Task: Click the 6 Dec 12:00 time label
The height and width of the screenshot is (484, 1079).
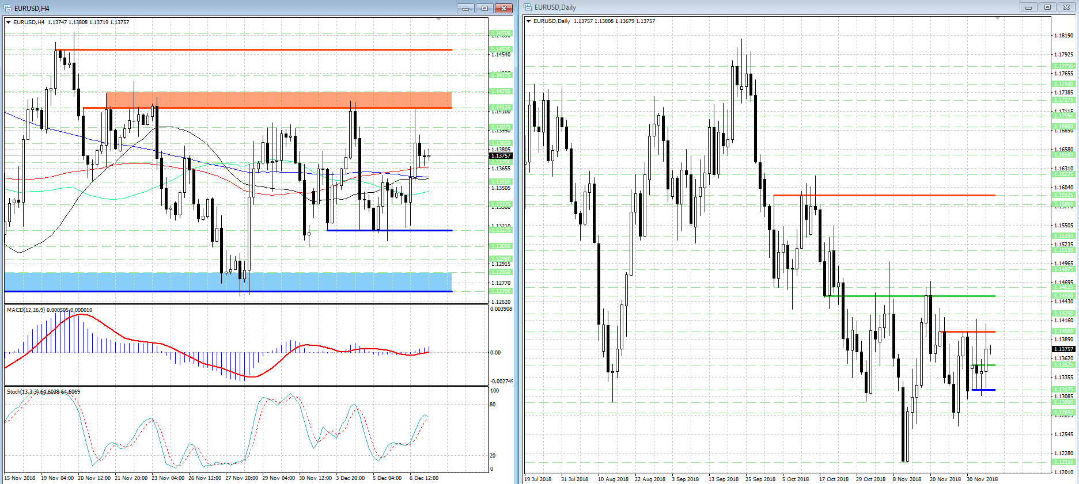Action: (x=424, y=478)
